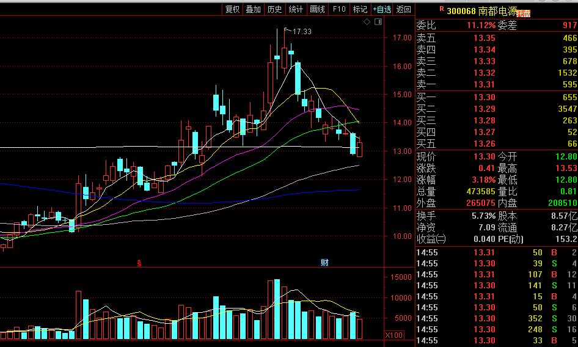Click the trade row with volume 107
This screenshot has width=578, height=347.
[497, 275]
